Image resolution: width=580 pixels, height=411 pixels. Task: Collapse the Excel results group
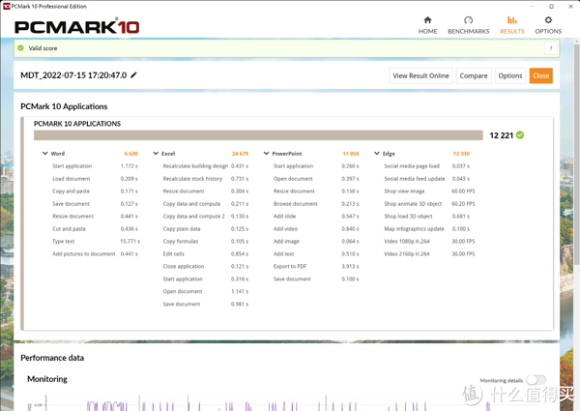pos(156,153)
